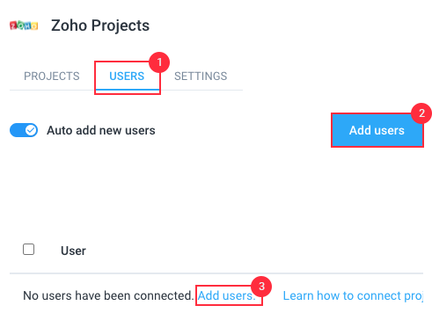Viewport: 432px width, 320px height.
Task: Click the Zoho Projects title text
Action: tap(100, 25)
